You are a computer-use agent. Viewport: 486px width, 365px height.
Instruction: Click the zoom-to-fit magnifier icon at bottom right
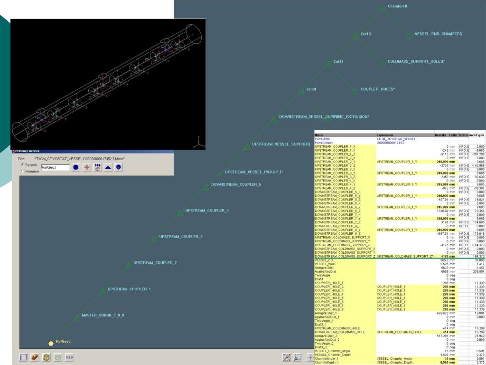(287, 357)
